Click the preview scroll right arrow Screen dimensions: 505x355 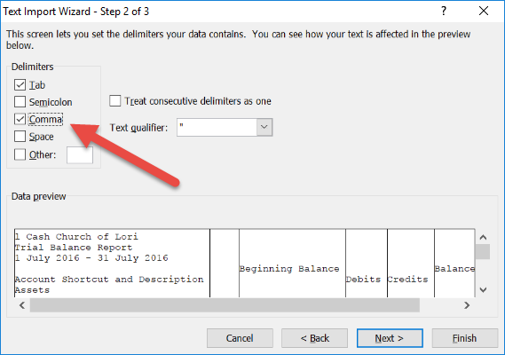pos(467,305)
